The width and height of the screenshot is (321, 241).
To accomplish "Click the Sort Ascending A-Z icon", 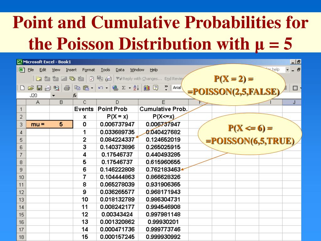I will pos(136,88).
